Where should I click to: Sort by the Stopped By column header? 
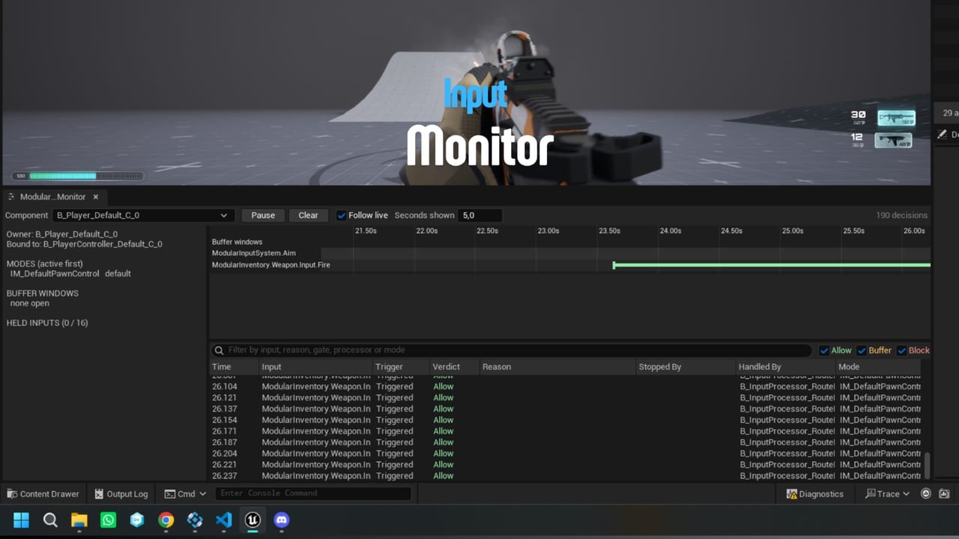[686, 367]
